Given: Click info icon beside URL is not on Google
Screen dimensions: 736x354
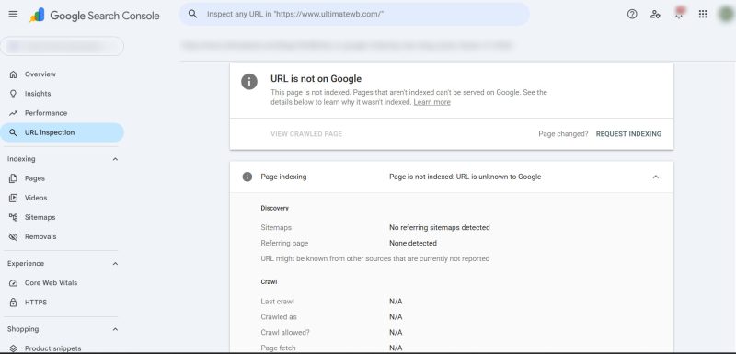Looking at the screenshot, I should [249, 82].
